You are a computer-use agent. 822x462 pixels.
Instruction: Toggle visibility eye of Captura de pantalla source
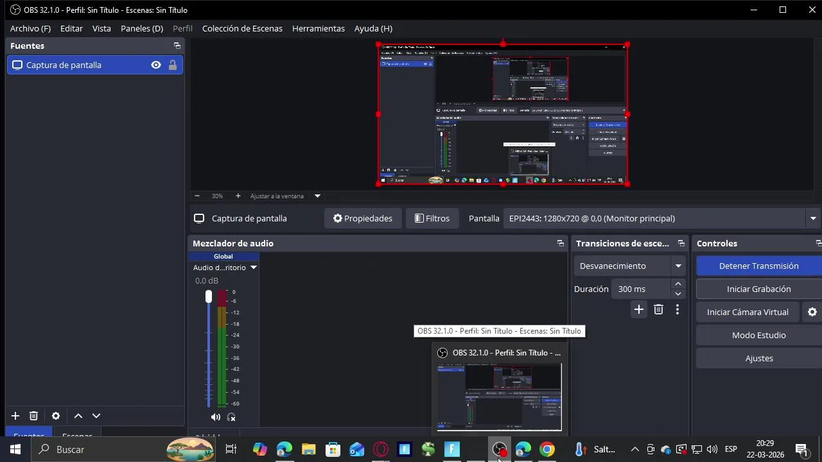156,65
